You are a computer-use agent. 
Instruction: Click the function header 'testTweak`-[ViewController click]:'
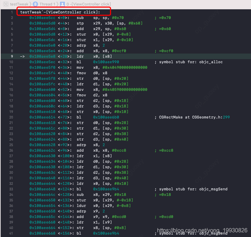pyautogui.click(x=60, y=12)
